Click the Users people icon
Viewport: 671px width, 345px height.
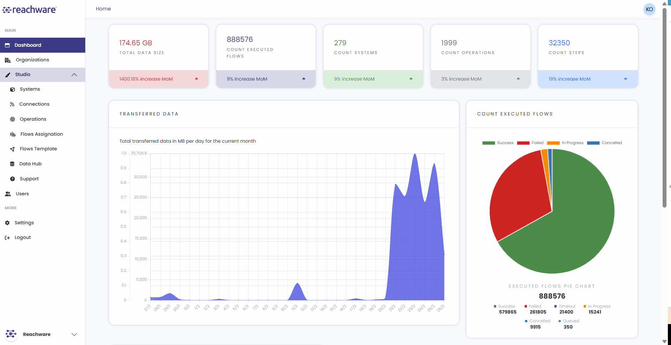(8, 194)
